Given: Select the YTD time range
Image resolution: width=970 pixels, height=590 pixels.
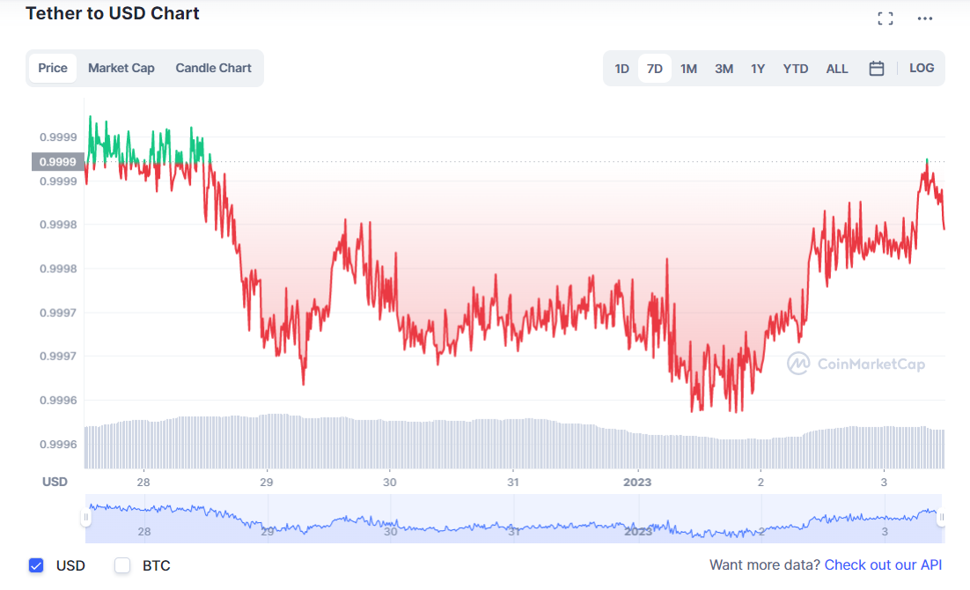Looking at the screenshot, I should 795,67.
